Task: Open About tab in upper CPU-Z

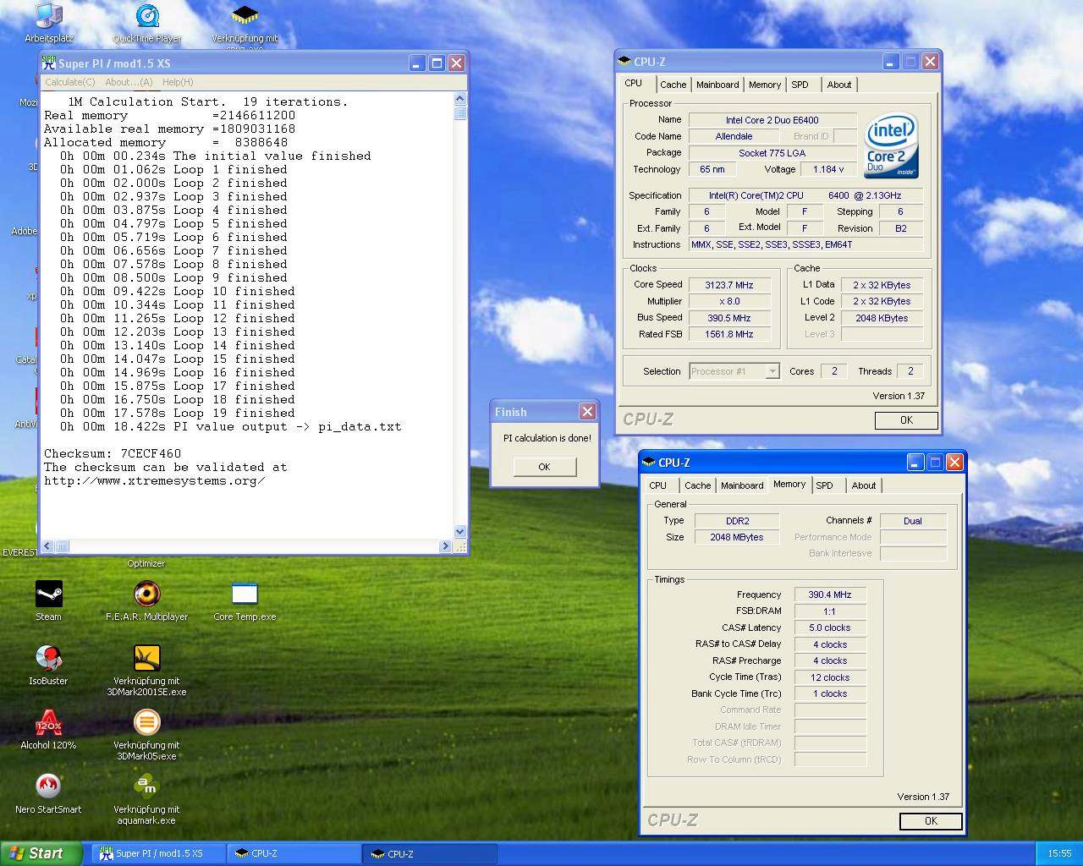Action: coord(839,85)
